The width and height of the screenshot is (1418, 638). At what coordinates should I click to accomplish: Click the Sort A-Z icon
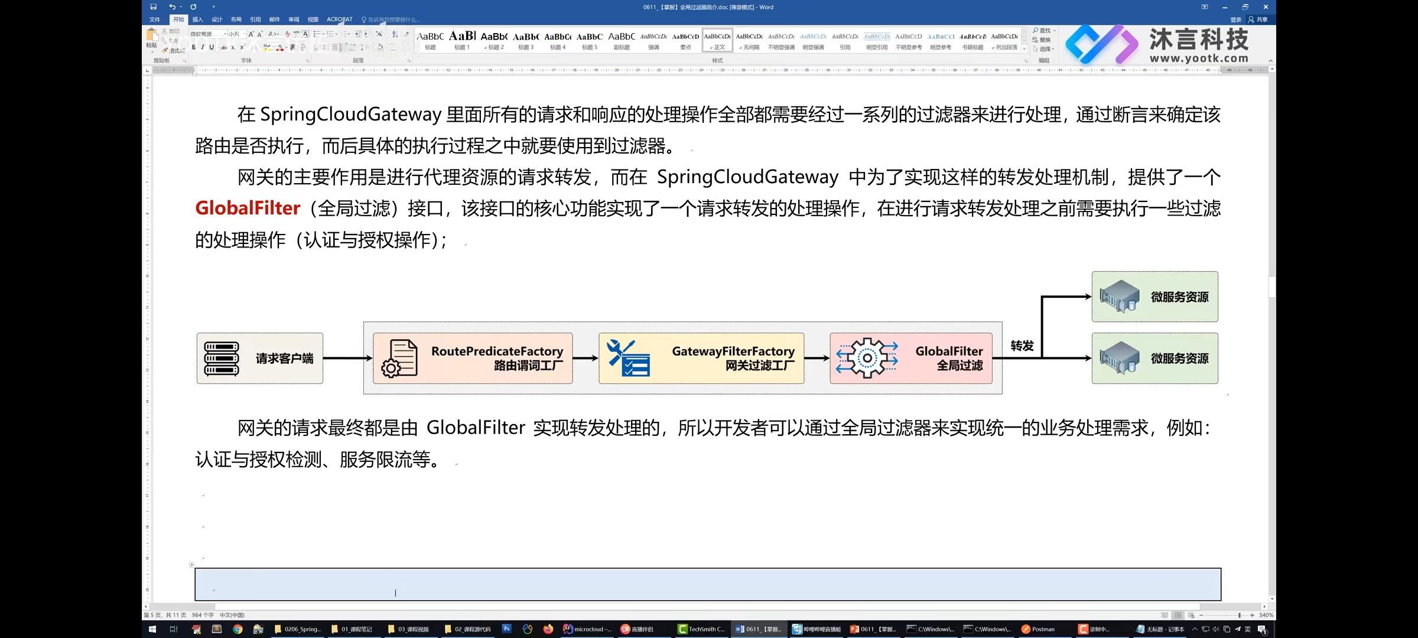click(x=395, y=34)
